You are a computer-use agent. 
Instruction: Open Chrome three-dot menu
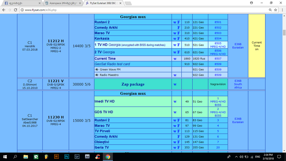pos(282,10)
